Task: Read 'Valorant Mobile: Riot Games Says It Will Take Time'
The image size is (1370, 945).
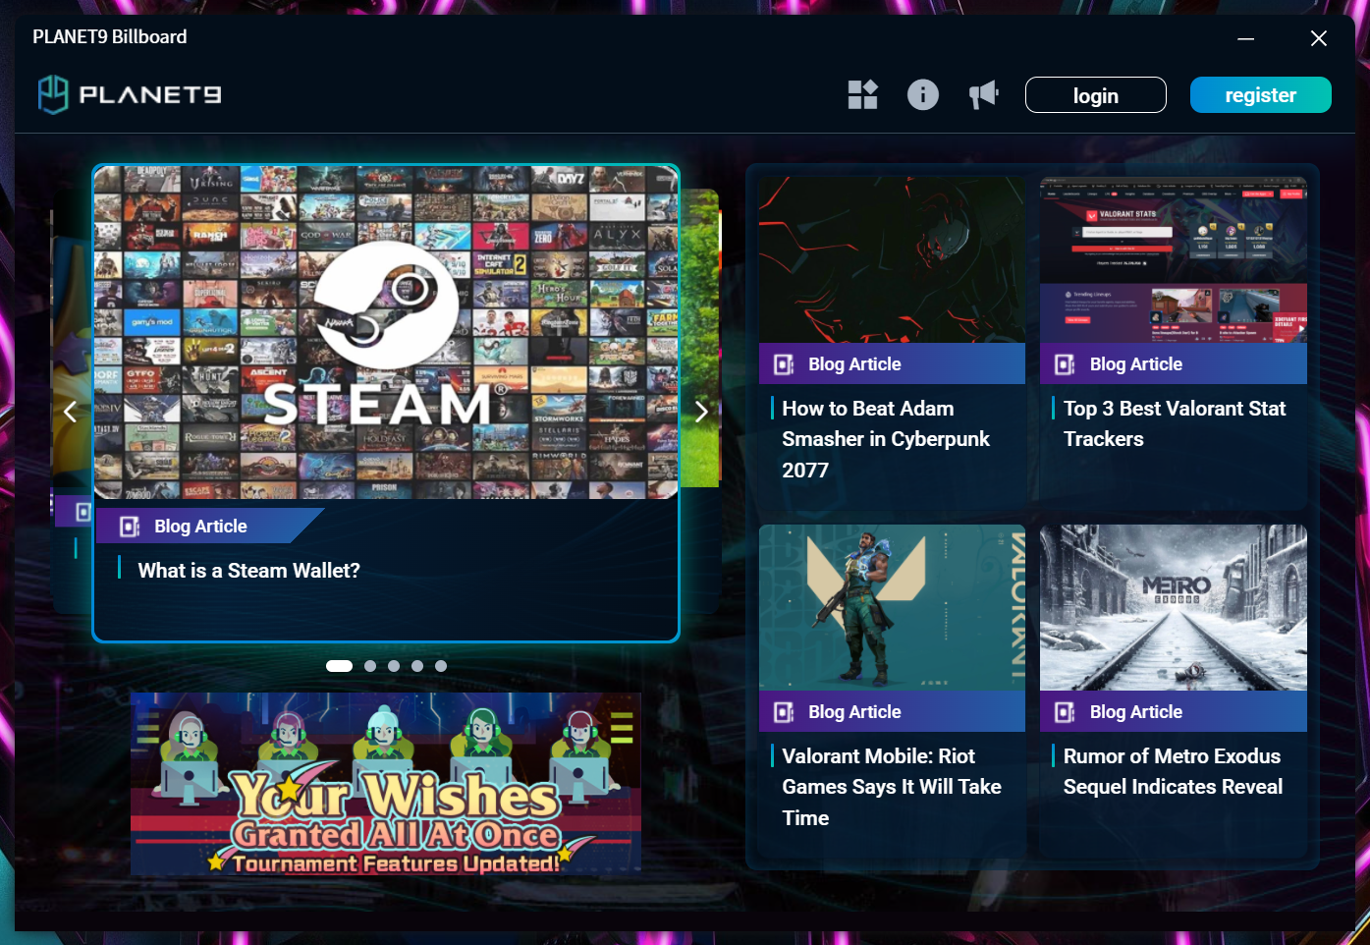Action: point(892,787)
